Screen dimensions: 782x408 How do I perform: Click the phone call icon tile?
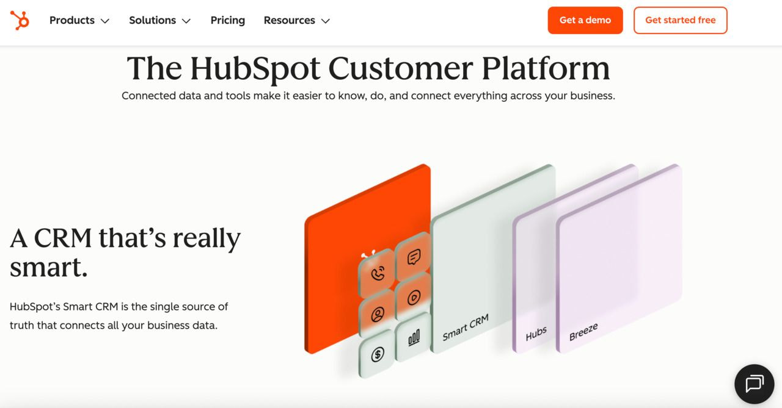click(x=377, y=273)
